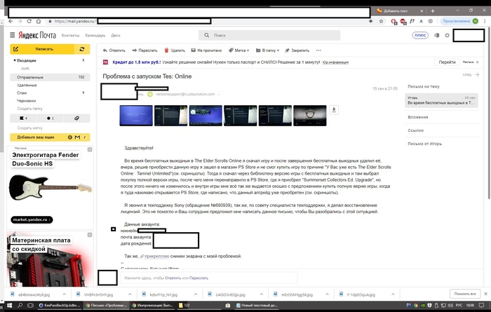Reload the page in Chrome
The width and height of the screenshot is (491, 312).
(29, 21)
